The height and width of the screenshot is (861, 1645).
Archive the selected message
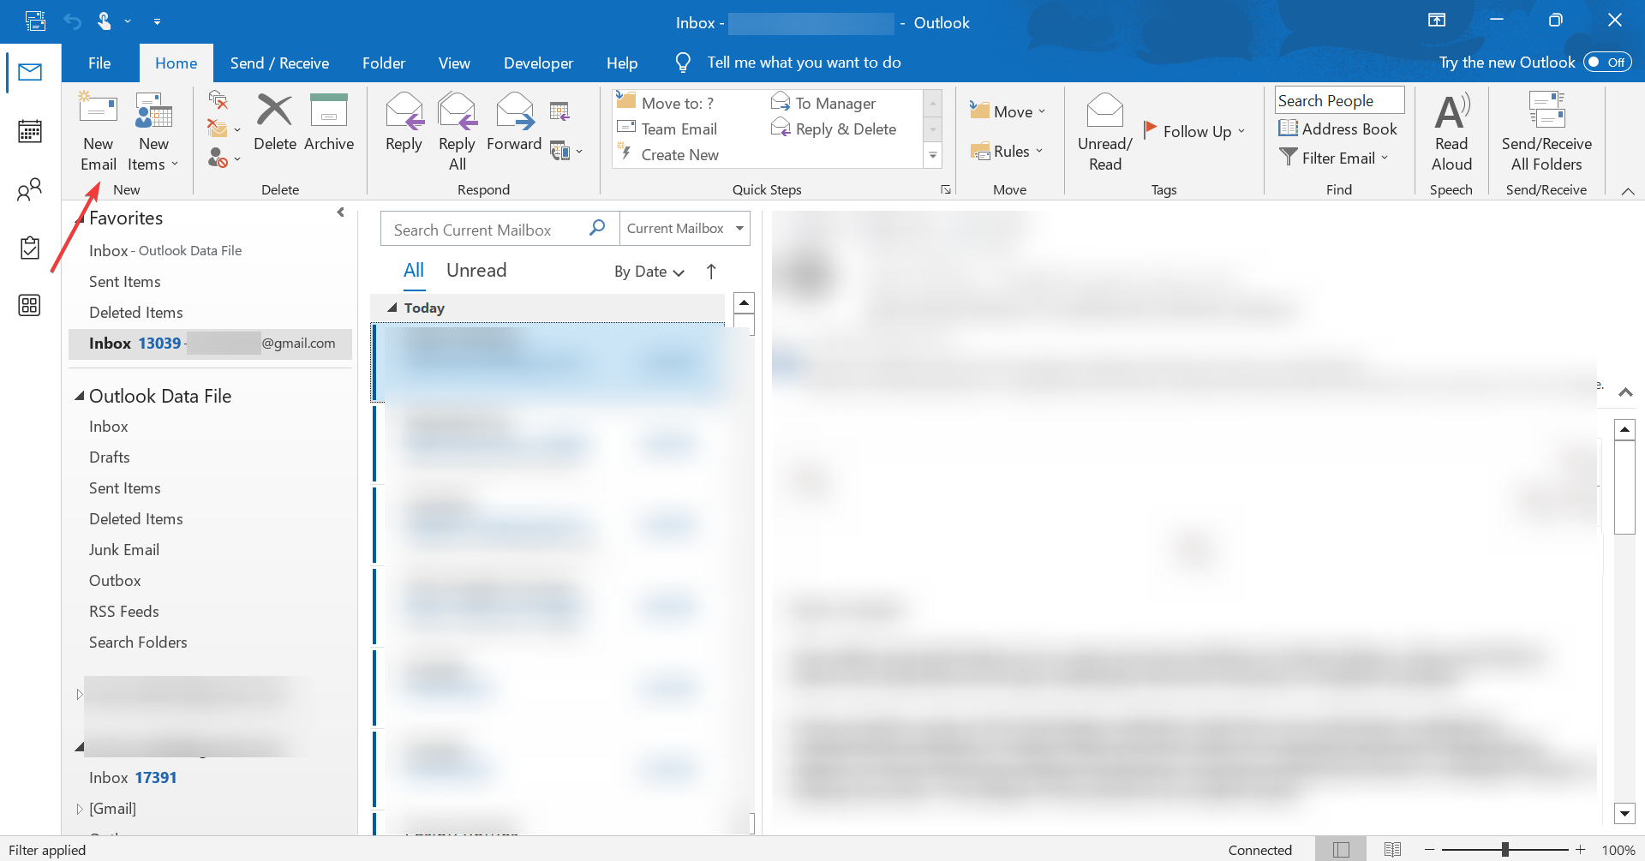pyautogui.click(x=329, y=124)
